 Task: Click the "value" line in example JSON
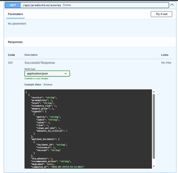pyautogui.click(x=43, y=123)
